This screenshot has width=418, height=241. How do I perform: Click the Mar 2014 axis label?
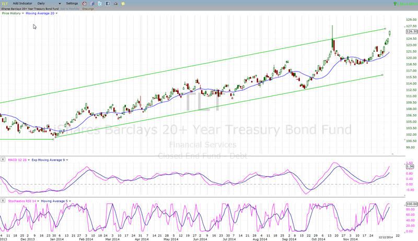pos(112,239)
